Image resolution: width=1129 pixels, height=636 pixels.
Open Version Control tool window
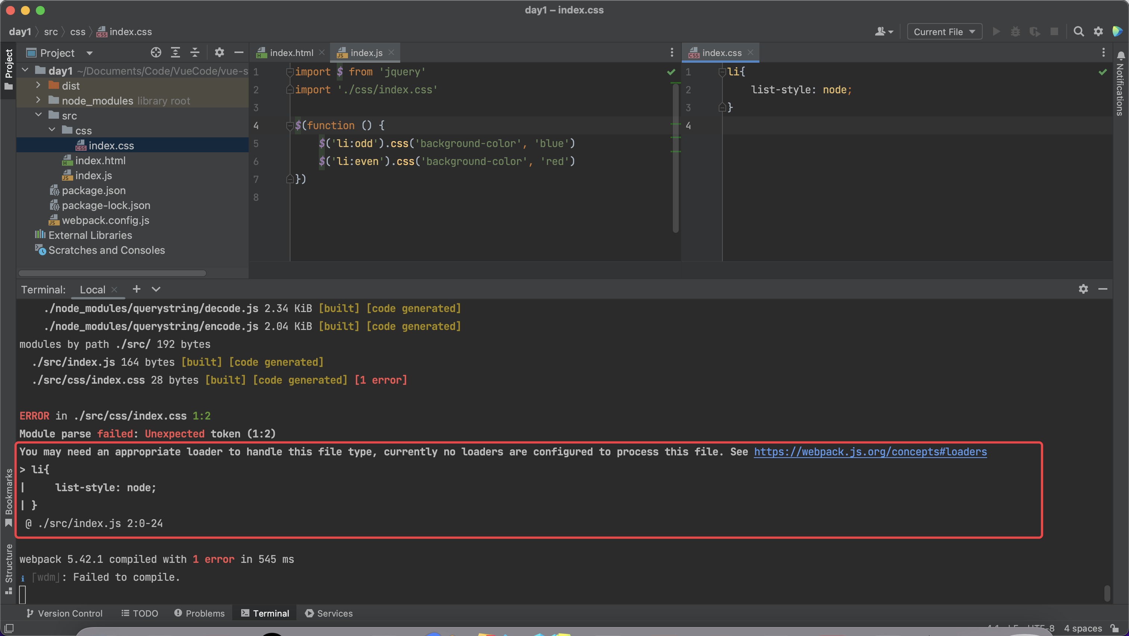pos(65,613)
